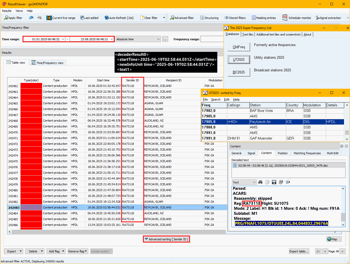
Task: Click the Masking entries toolbar icon
Action: click(254, 18)
